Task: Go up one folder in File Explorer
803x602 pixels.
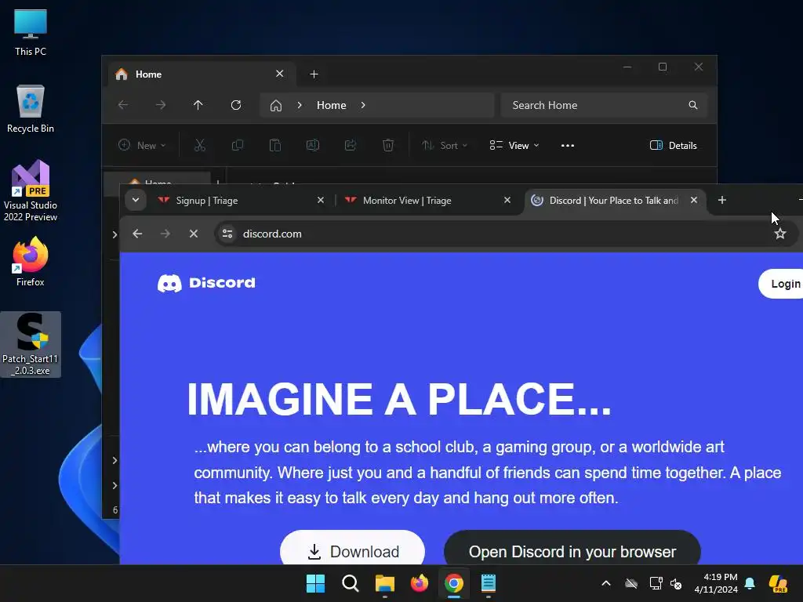Action: click(x=198, y=105)
